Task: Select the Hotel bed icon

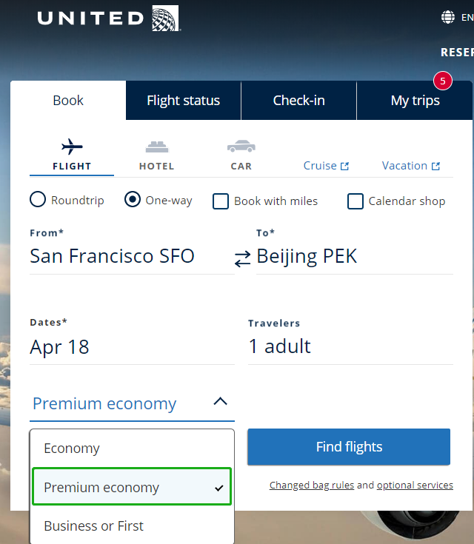Action: click(x=157, y=146)
